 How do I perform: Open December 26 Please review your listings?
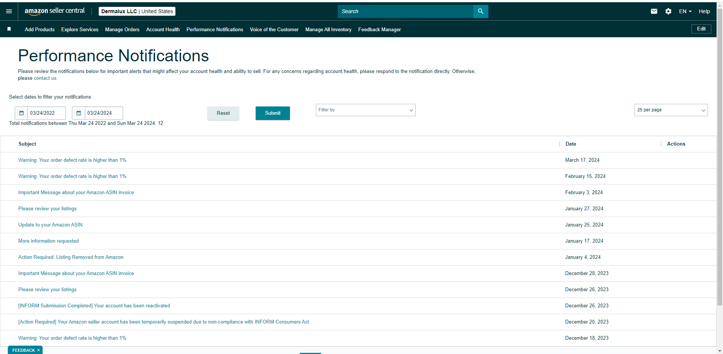pos(47,290)
